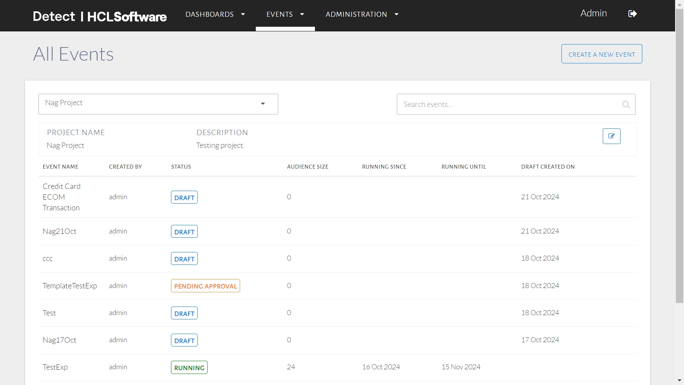Open the TemplateTestExp event row
The width and height of the screenshot is (684, 385).
(70, 286)
